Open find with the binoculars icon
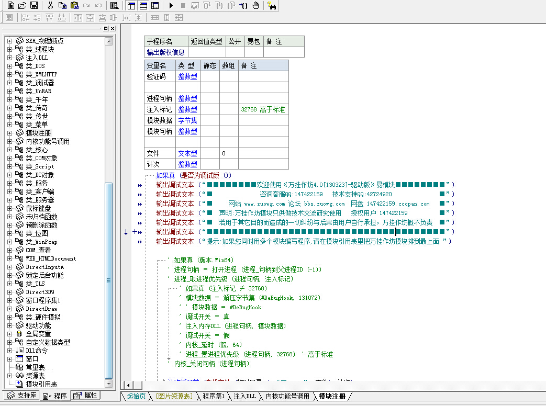Screen dimensions: 546x406 [x=271, y=6]
